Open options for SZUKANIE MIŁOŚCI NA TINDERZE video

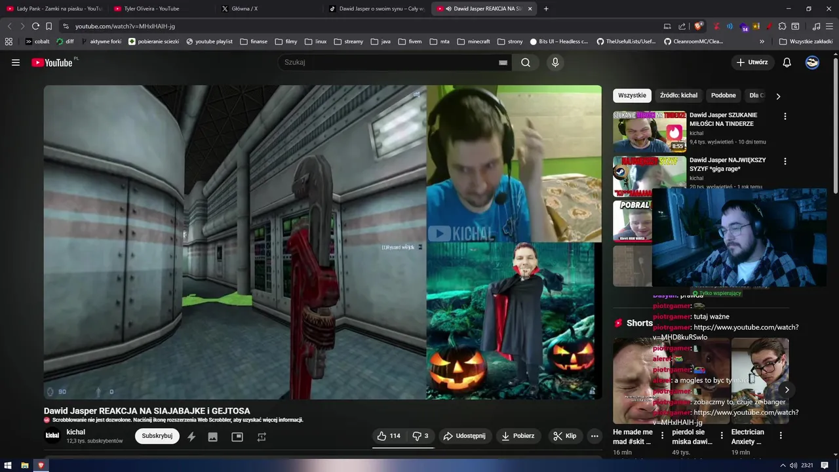[x=785, y=116]
